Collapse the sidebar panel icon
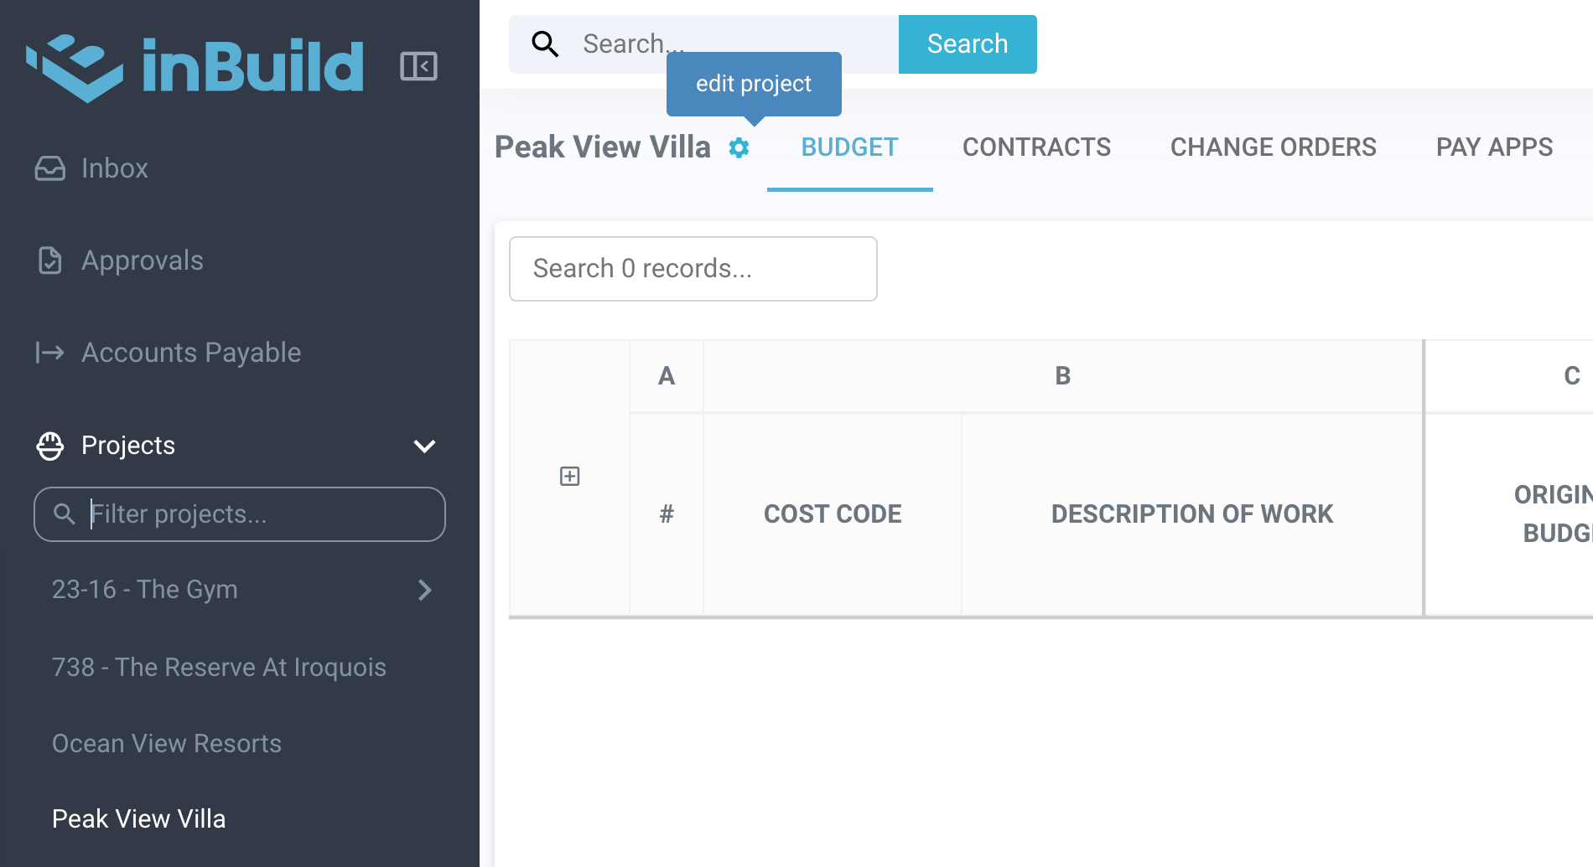This screenshot has width=1593, height=867. (x=418, y=66)
